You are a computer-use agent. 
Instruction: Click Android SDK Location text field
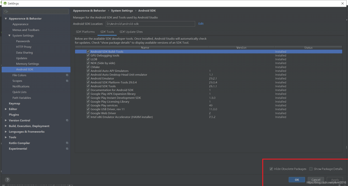coord(150,24)
